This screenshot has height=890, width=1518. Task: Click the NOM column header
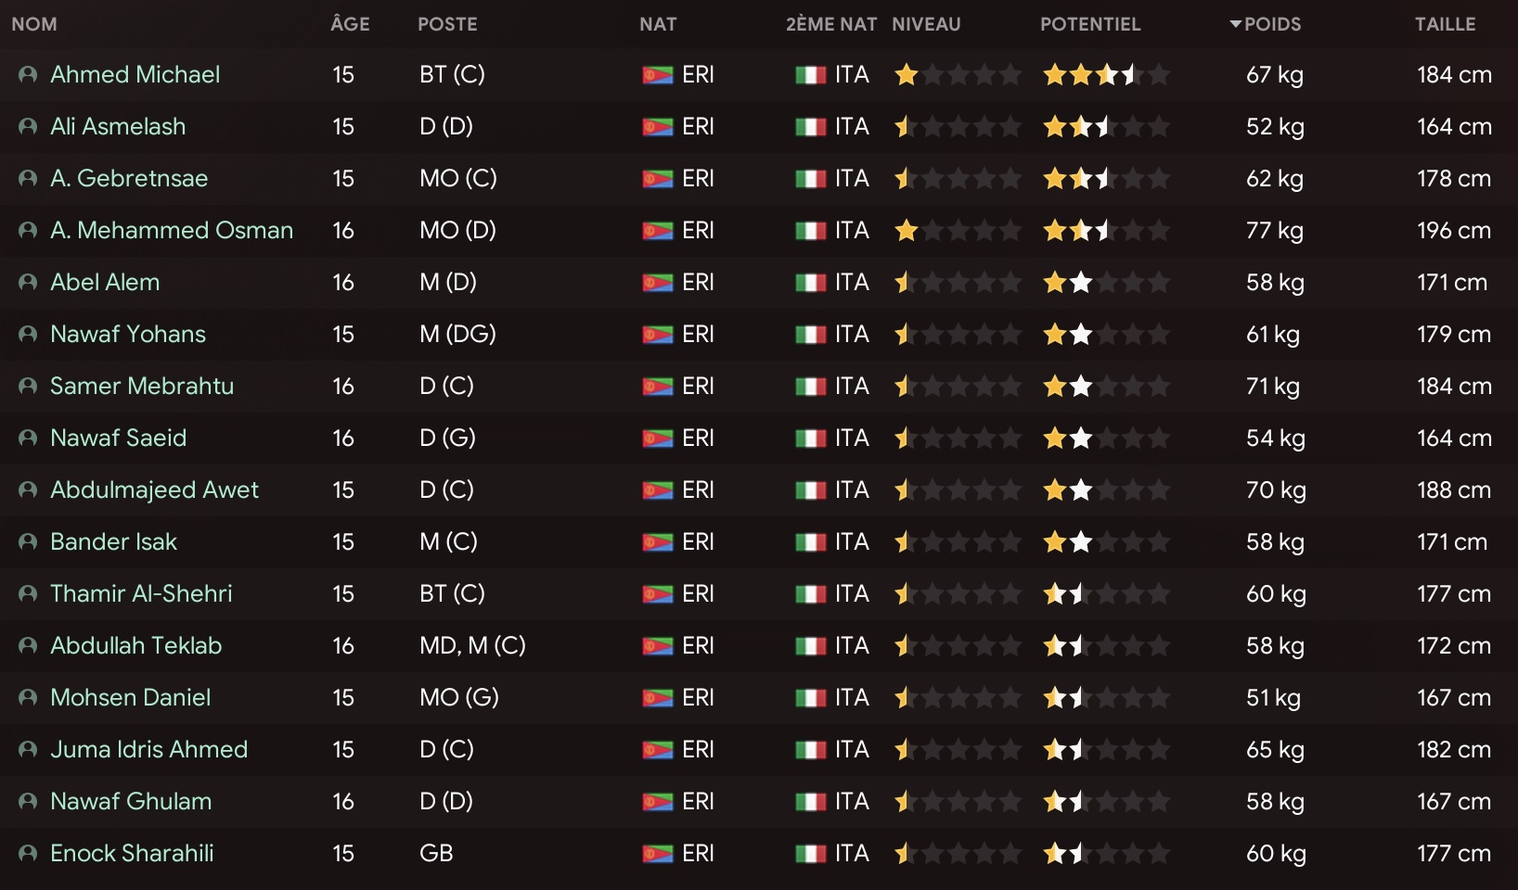pos(34,24)
